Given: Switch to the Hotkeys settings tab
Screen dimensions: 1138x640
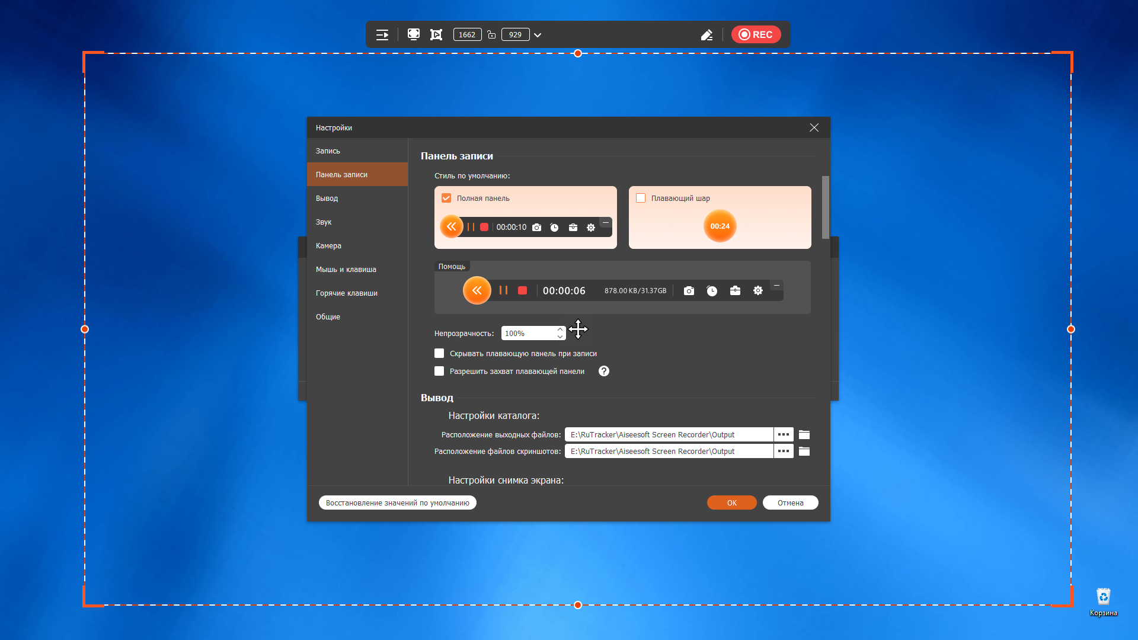Looking at the screenshot, I should pyautogui.click(x=347, y=293).
